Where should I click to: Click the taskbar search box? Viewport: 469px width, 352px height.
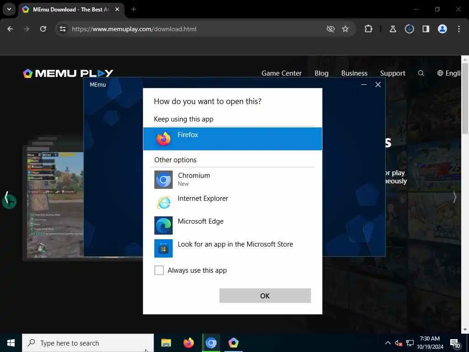pyautogui.click(x=88, y=343)
